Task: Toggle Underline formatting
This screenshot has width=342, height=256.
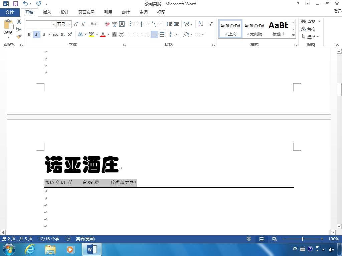Action: pos(44,34)
